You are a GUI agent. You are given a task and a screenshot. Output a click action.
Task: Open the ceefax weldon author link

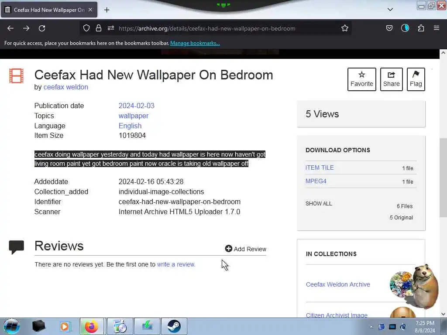click(65, 87)
